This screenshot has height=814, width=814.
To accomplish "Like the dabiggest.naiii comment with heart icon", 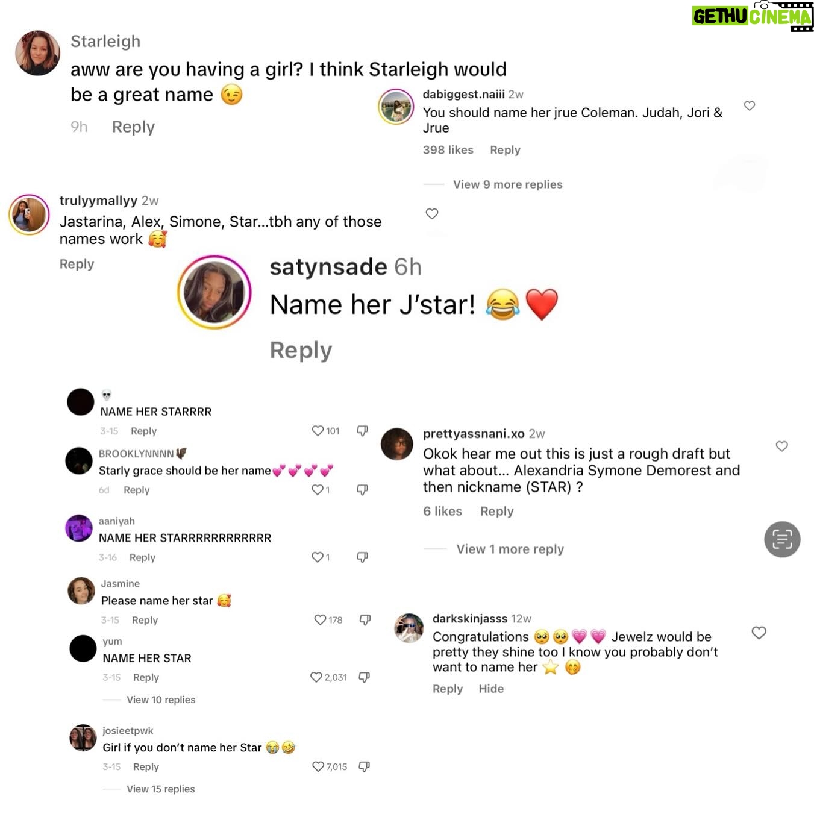I will (750, 106).
